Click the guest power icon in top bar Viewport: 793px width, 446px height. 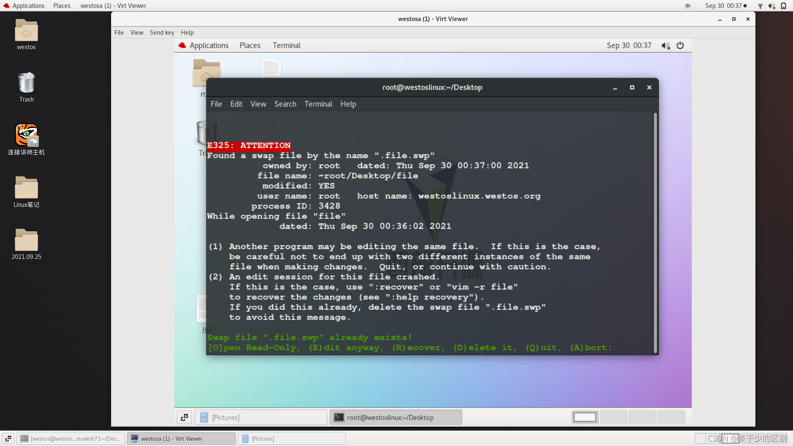click(x=680, y=45)
